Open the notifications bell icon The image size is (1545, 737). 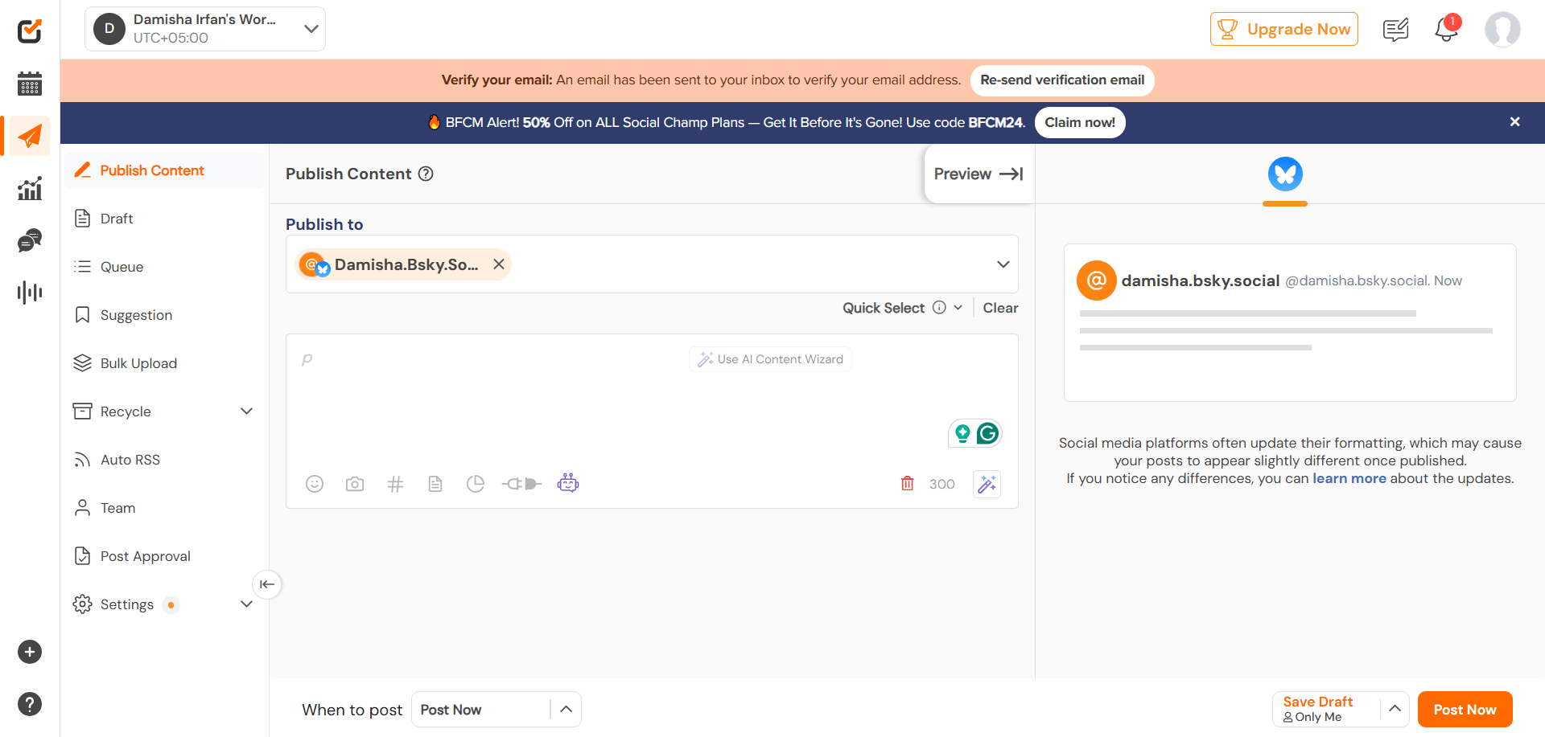tap(1447, 30)
